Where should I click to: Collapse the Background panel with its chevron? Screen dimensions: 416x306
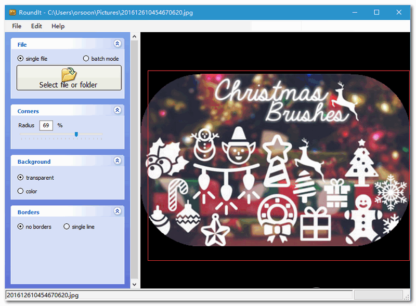[118, 161]
